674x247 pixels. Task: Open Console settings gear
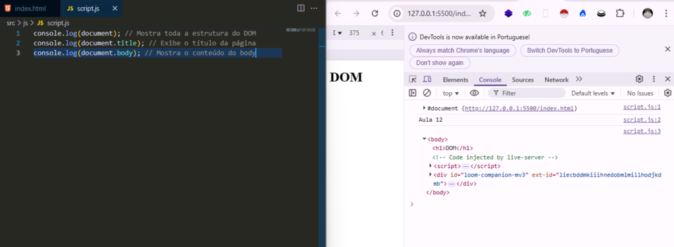point(667,93)
